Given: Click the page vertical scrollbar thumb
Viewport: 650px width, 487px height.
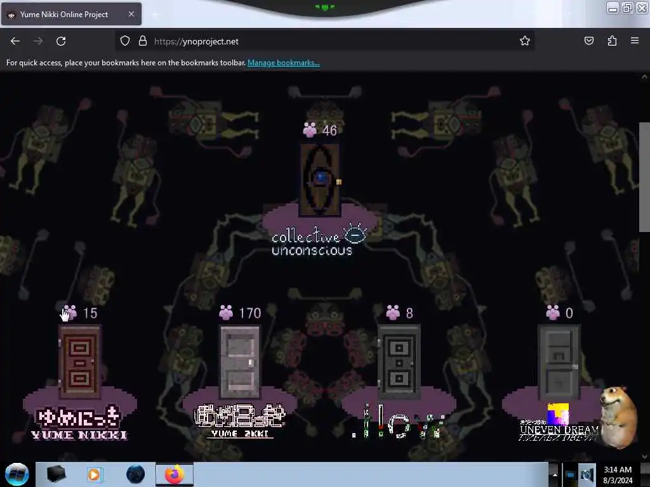Looking at the screenshot, I should (644, 178).
